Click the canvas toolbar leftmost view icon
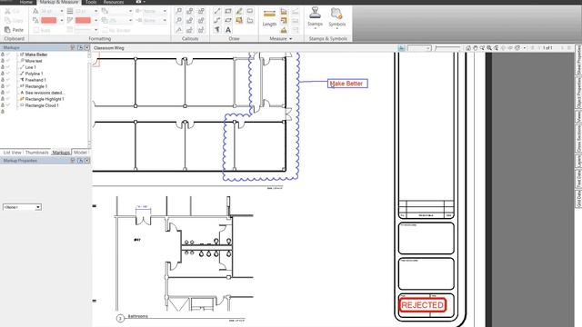Viewport: 582px width, 327px height. 401,48
